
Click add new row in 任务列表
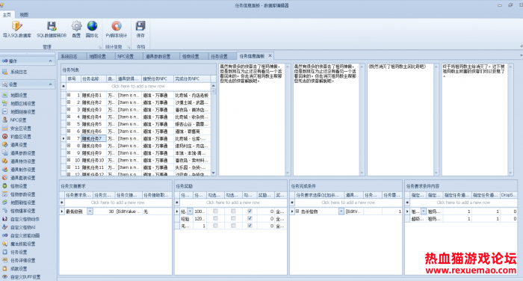click(x=138, y=86)
